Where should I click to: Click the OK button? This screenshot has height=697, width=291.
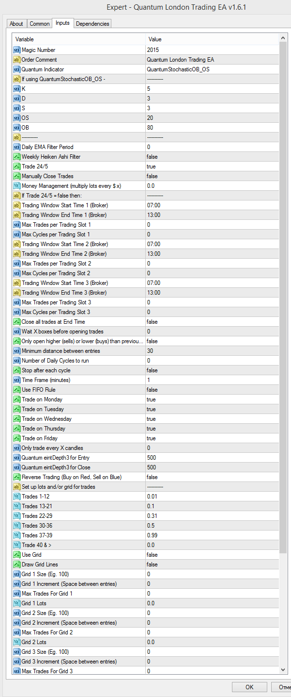(249, 687)
